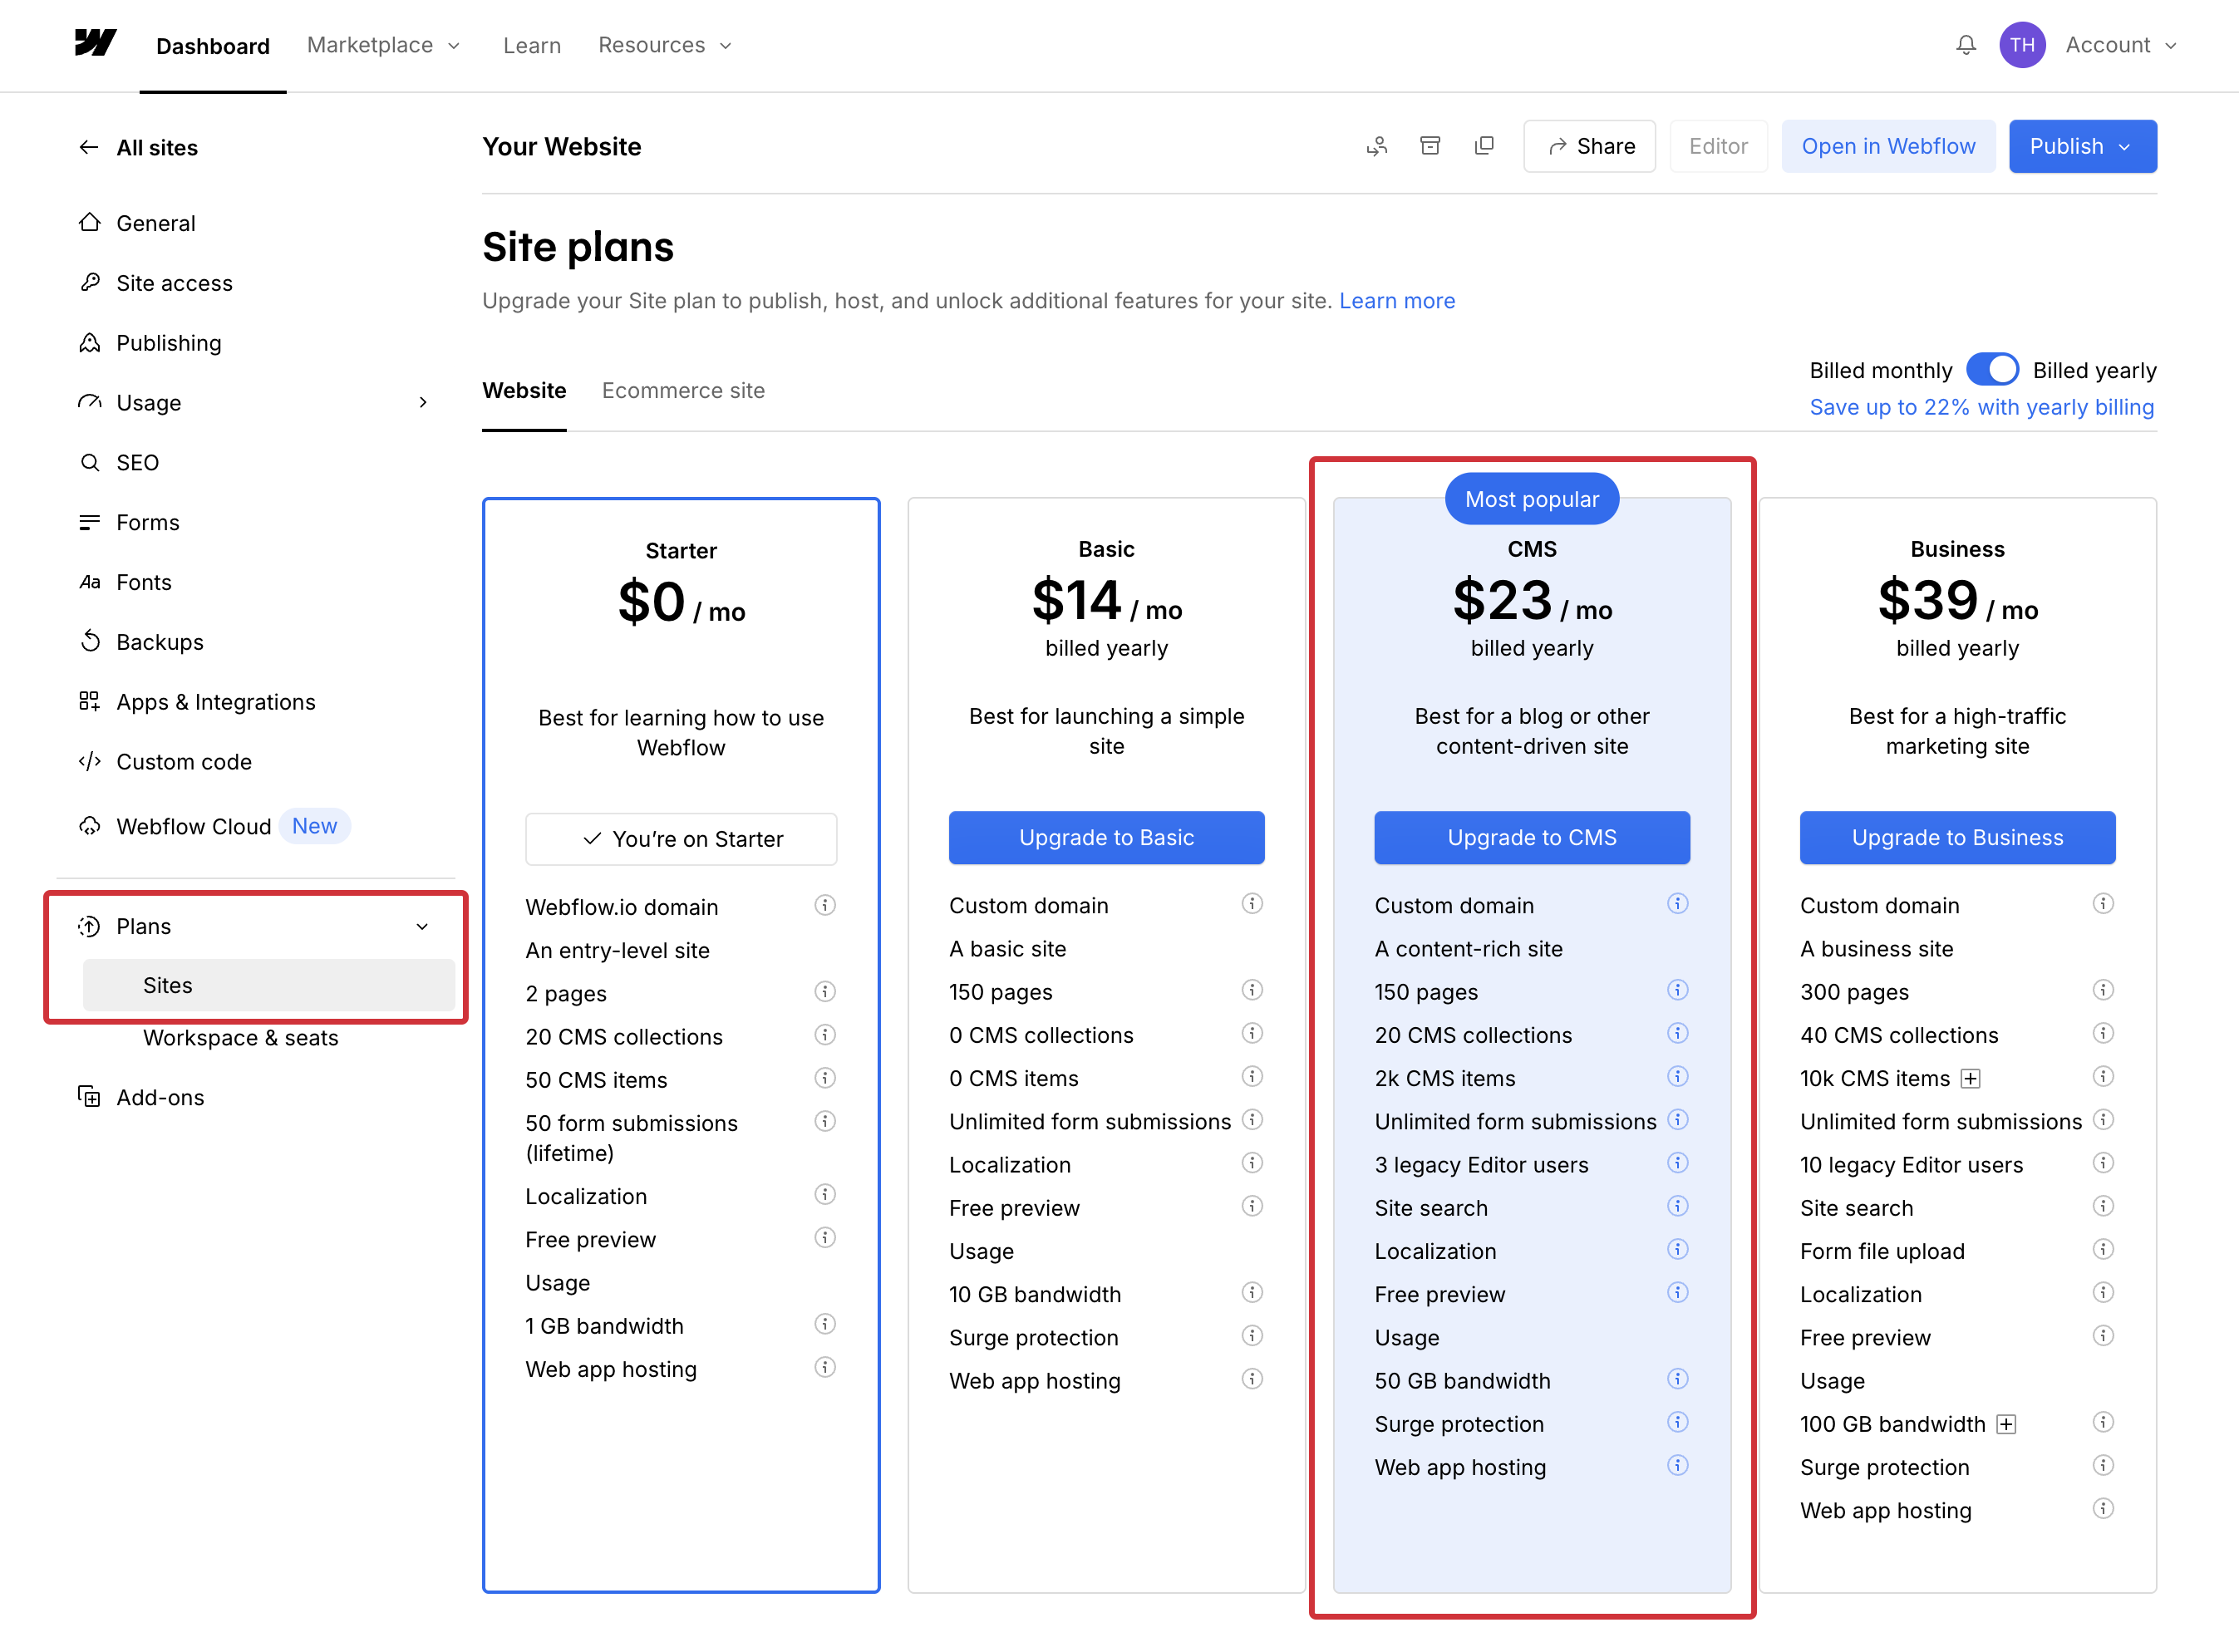Go to the Dashboard nav item
Screen dimensions: 2239x1652
click(x=213, y=46)
